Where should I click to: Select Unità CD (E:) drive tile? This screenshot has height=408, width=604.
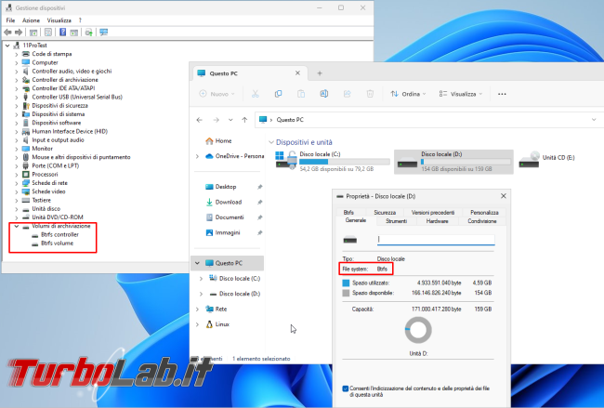point(547,159)
